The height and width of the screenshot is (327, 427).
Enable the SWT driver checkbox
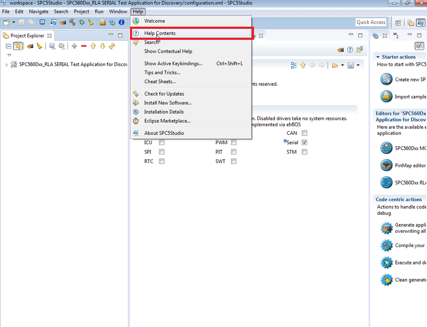coord(234,161)
